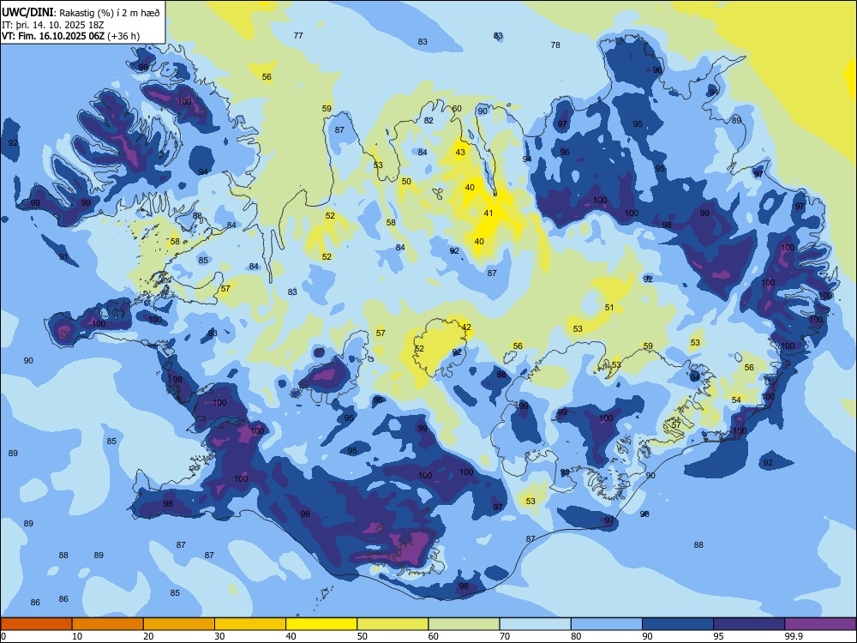Click the '77' humidity value on the map

click(x=298, y=35)
